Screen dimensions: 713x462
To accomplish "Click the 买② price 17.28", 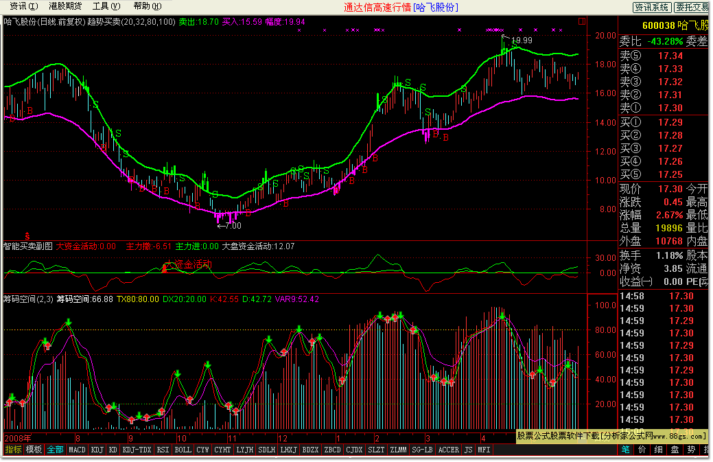I will [670, 135].
